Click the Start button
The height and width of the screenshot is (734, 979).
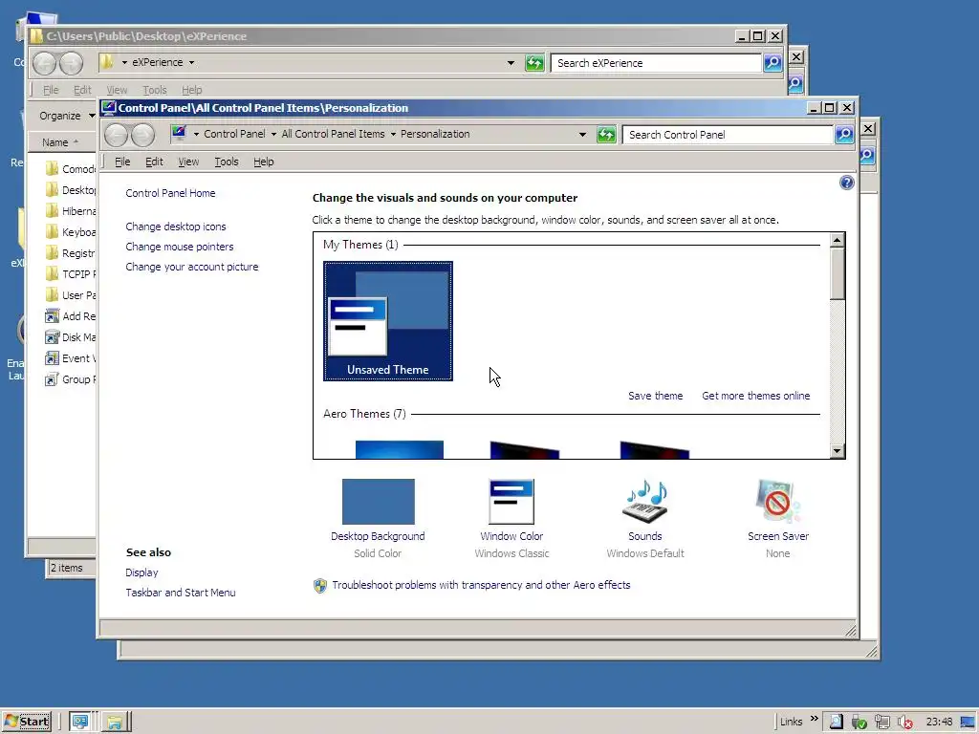26,722
